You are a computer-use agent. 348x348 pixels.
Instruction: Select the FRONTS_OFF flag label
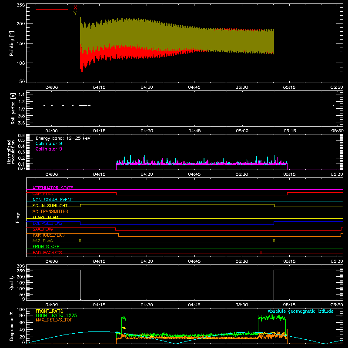coord(46,247)
